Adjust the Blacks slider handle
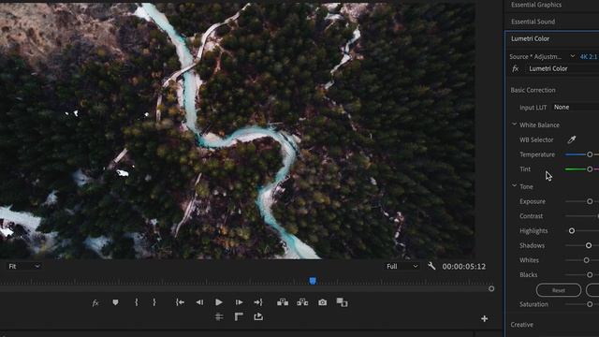599x337 pixels. point(590,274)
